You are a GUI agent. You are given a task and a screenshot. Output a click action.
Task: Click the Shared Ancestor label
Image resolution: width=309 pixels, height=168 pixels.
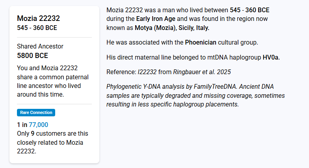click(x=40, y=47)
